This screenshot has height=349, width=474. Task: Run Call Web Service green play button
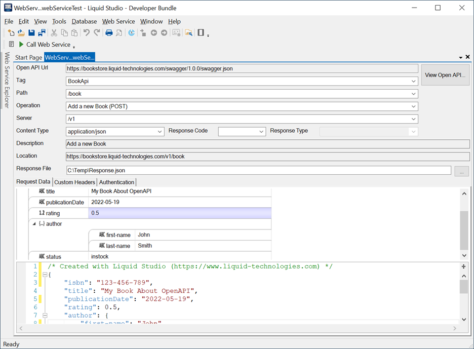coord(22,45)
